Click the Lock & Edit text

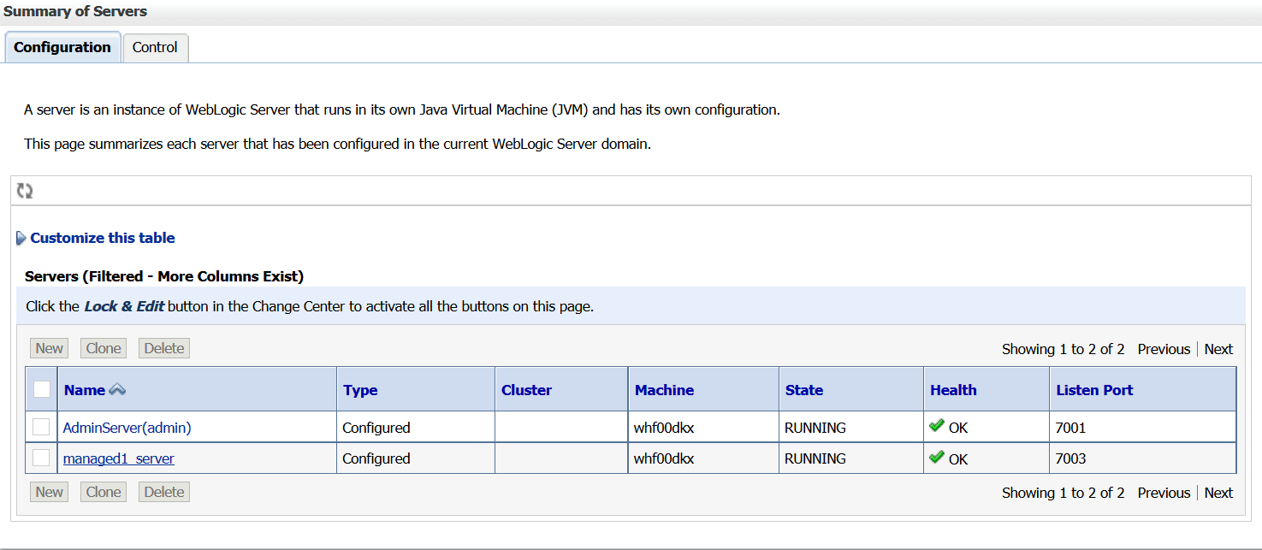[124, 306]
